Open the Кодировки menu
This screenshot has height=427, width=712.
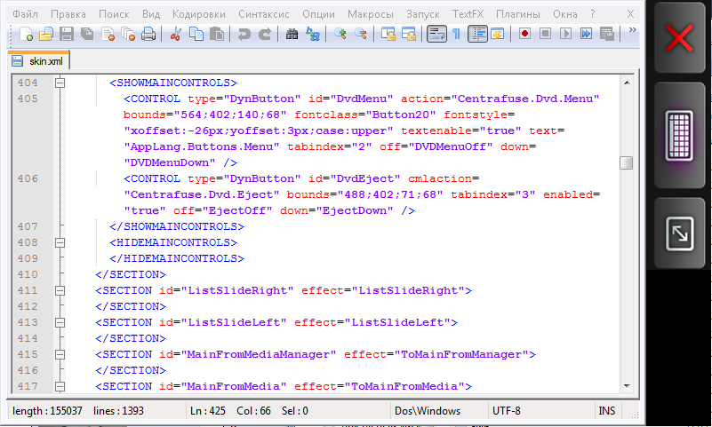point(199,14)
